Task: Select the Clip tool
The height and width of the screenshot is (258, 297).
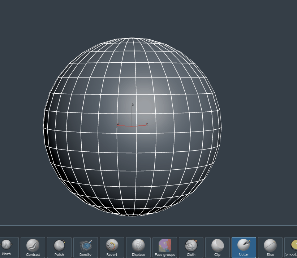Action: pyautogui.click(x=218, y=248)
